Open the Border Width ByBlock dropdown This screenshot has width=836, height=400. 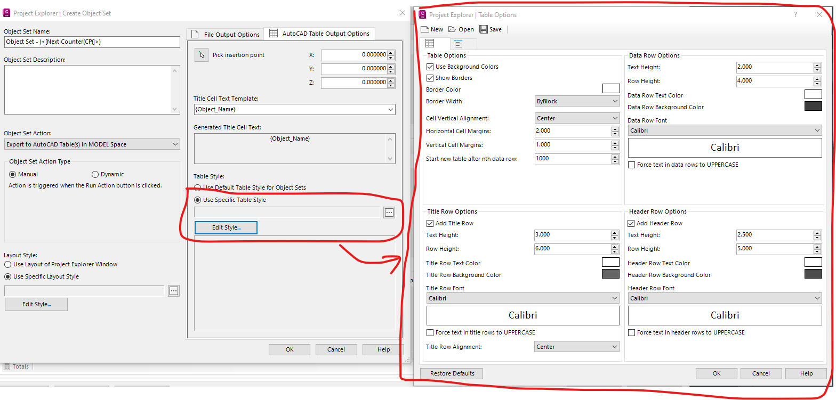[577, 101]
